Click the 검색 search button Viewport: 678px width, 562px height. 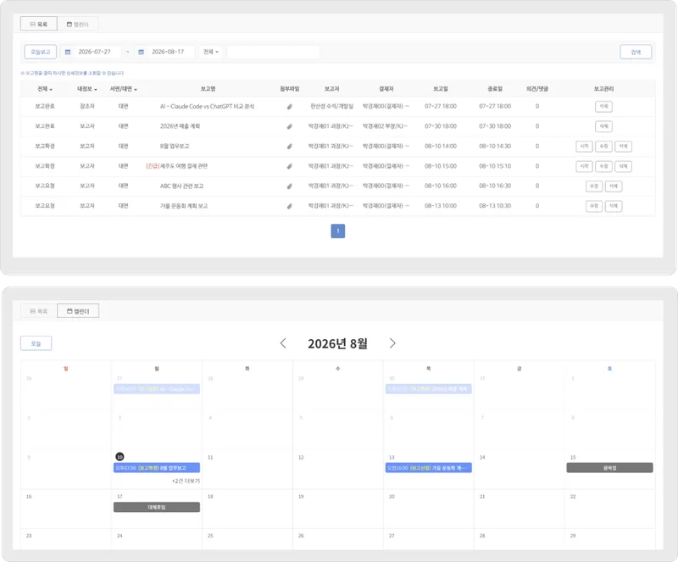click(x=636, y=52)
